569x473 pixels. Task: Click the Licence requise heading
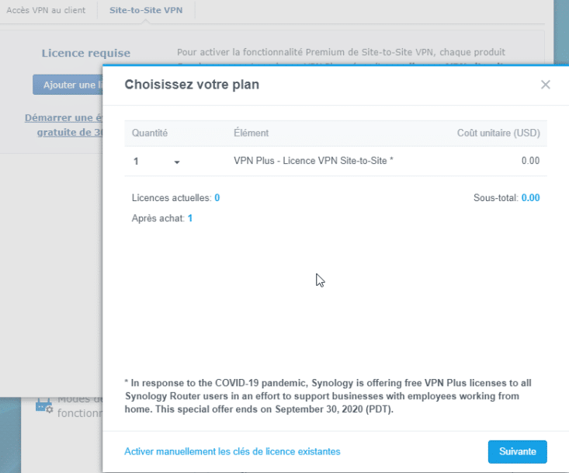(85, 54)
